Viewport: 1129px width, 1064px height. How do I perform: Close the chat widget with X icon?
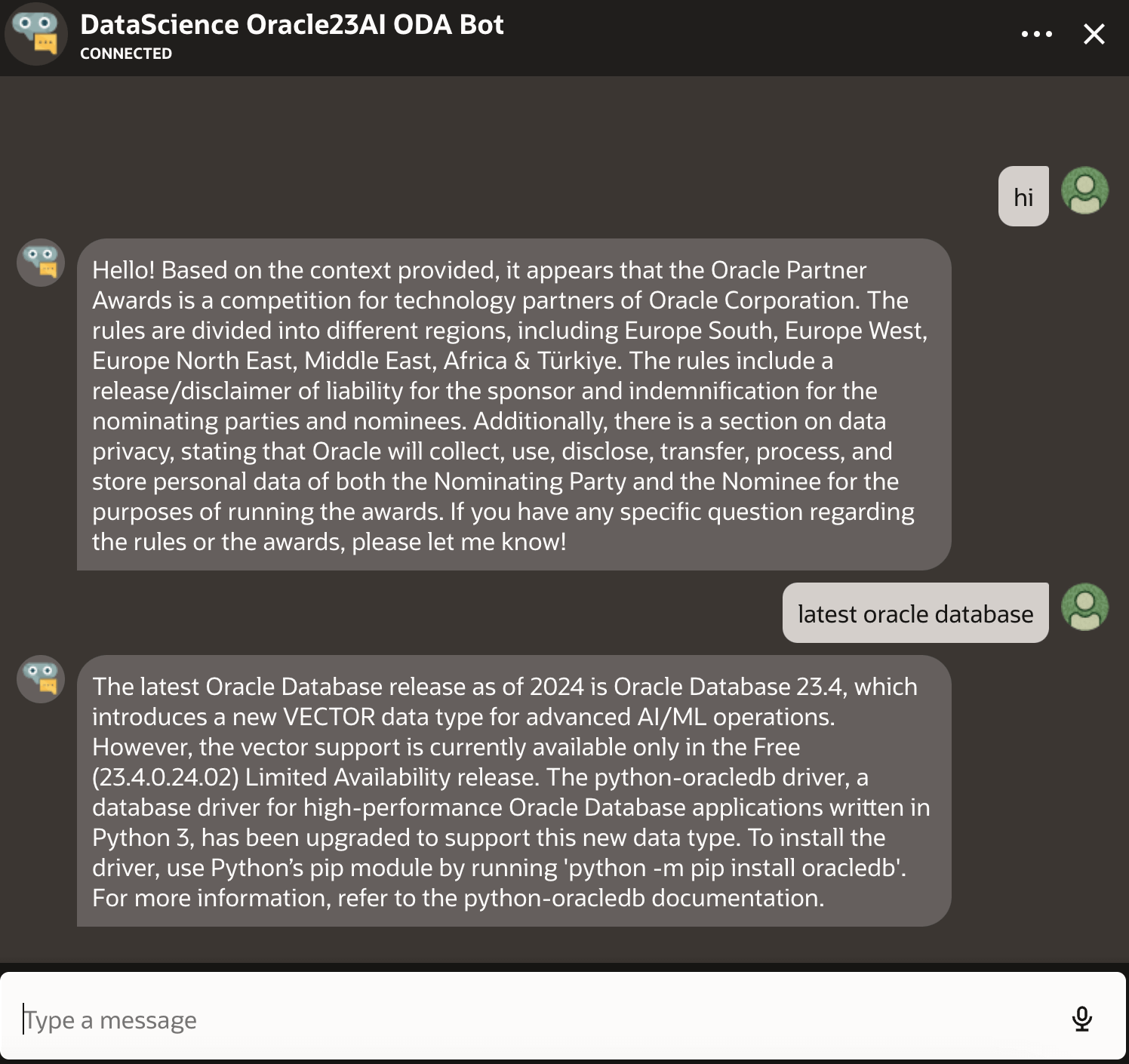[x=1094, y=34]
